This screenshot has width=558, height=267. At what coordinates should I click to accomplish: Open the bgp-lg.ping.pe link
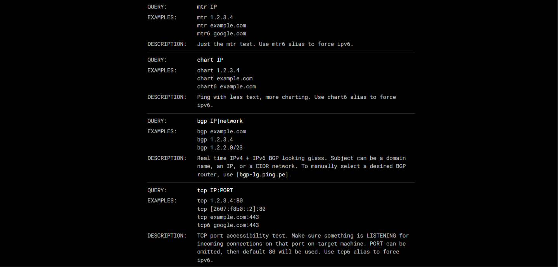tap(263, 175)
